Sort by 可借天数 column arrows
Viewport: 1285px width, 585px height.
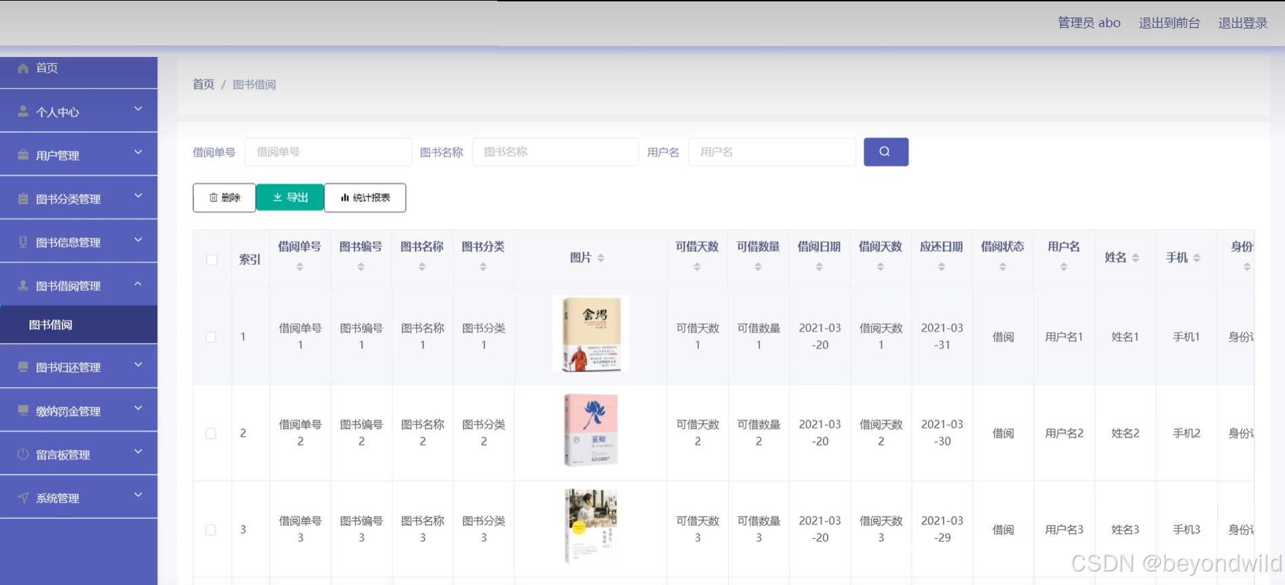pos(697,267)
